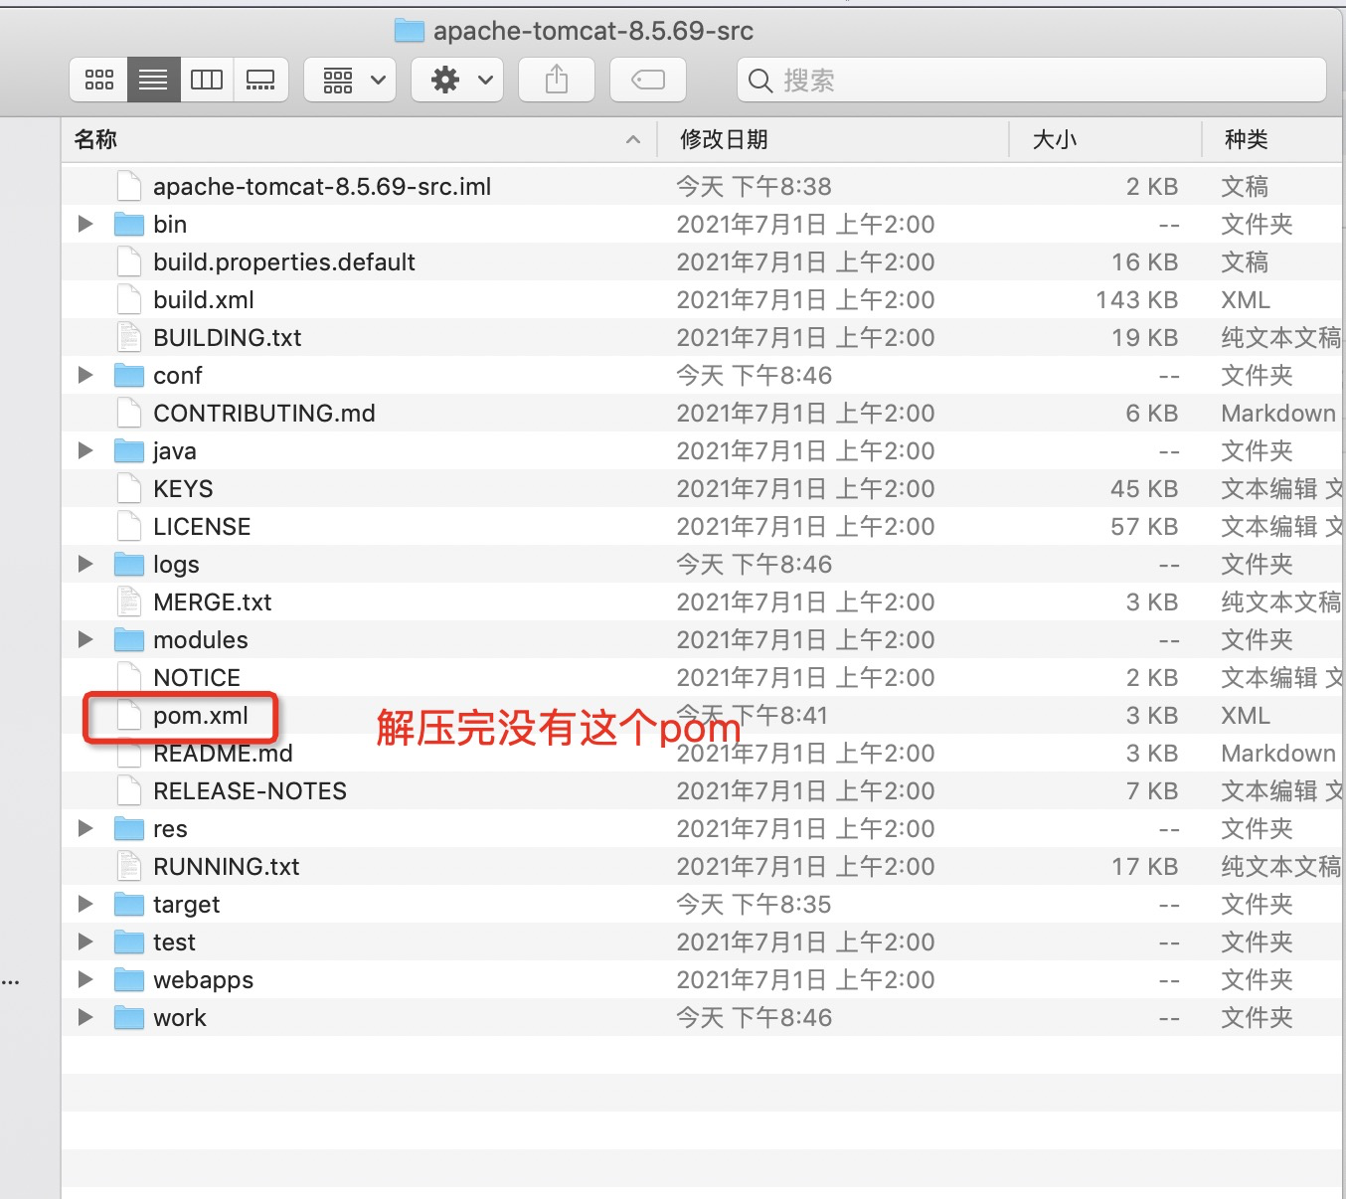Select the webapps folder icon
Image resolution: width=1346 pixels, height=1199 pixels.
click(x=129, y=979)
